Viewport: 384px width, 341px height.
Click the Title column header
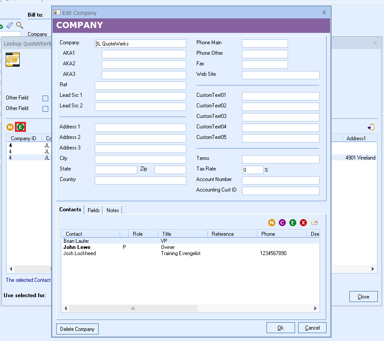[183, 234]
